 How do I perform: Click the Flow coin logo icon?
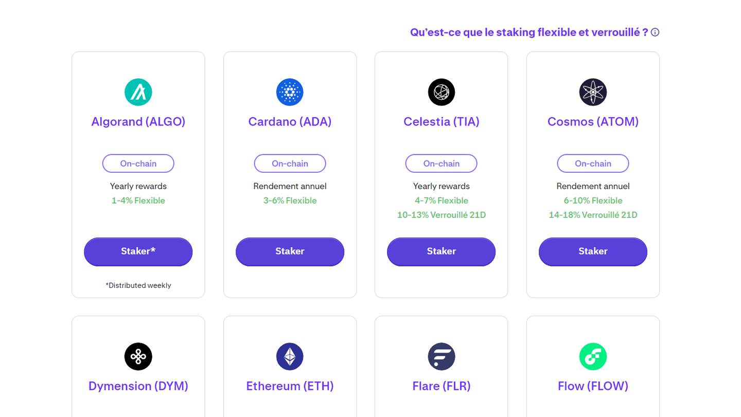click(x=593, y=356)
